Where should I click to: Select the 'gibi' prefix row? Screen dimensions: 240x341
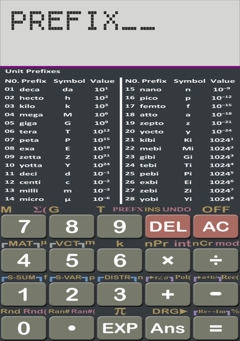[x=179, y=157]
